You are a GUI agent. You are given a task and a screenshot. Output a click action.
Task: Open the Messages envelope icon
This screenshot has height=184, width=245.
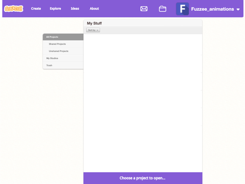144,9
